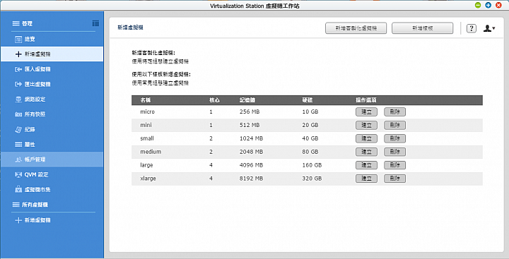
Task: Click the "10 GB" disk value
Action: pos(310,112)
